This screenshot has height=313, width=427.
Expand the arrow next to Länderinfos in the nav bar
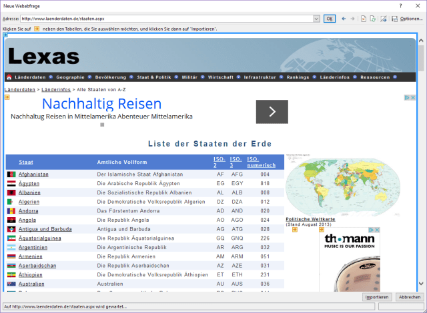[x=355, y=77]
